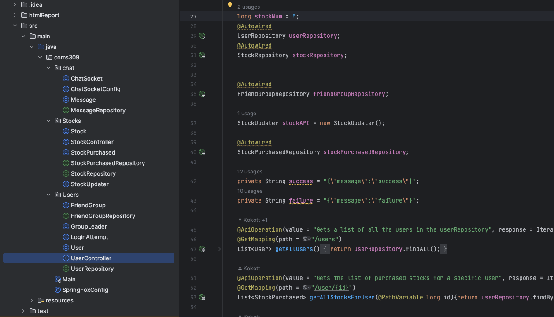Collapse the java source folder
The height and width of the screenshot is (317, 554).
[32, 47]
